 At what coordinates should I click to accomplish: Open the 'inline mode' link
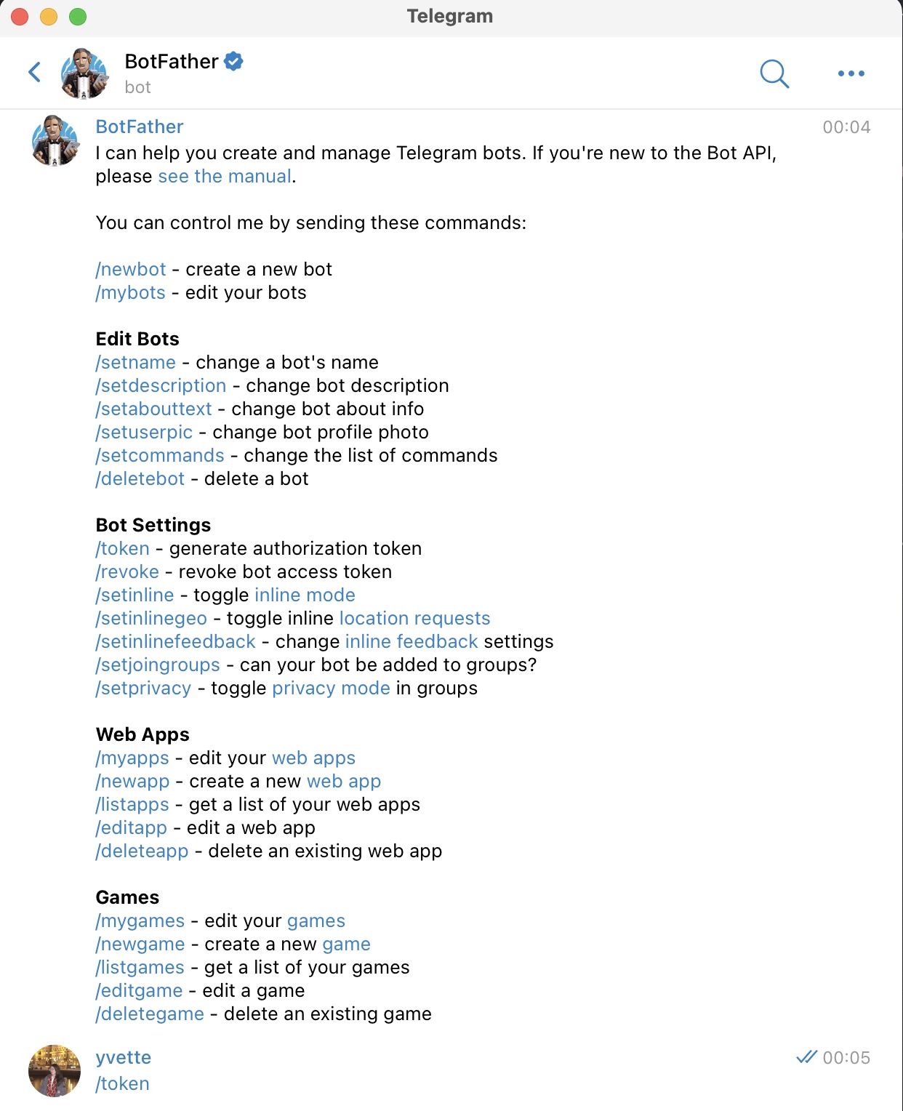point(305,595)
